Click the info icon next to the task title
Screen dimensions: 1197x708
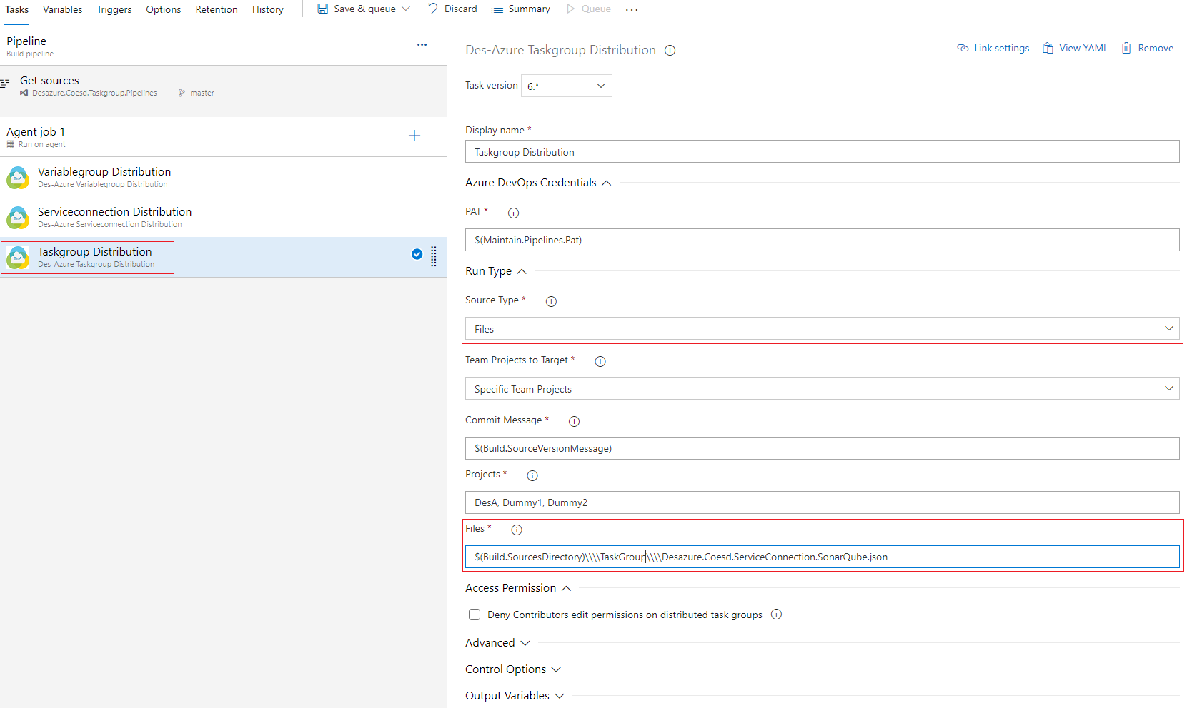[x=670, y=51]
